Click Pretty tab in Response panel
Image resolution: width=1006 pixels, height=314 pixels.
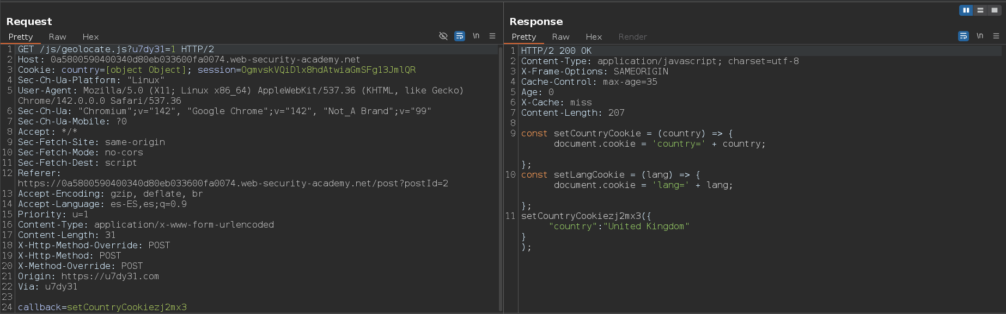(x=524, y=37)
